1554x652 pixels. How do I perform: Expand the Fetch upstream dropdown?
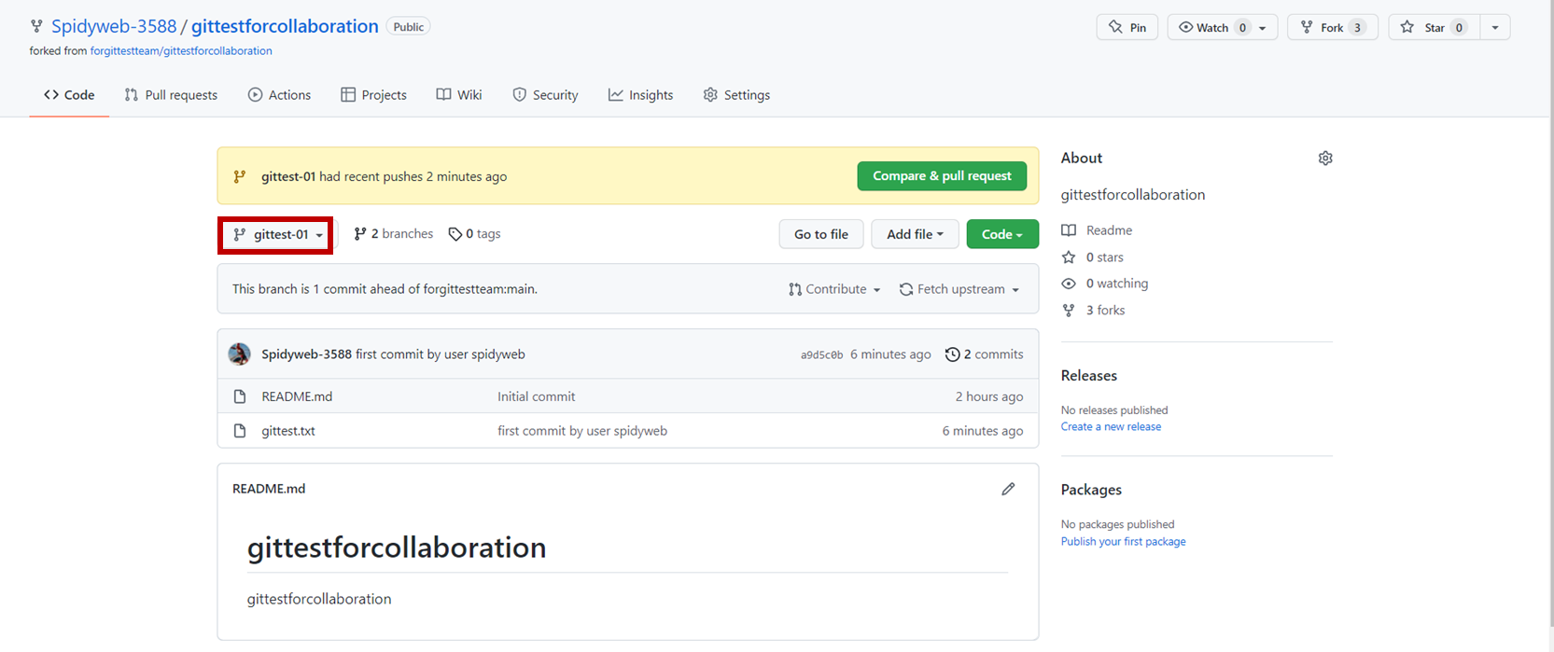[959, 289]
